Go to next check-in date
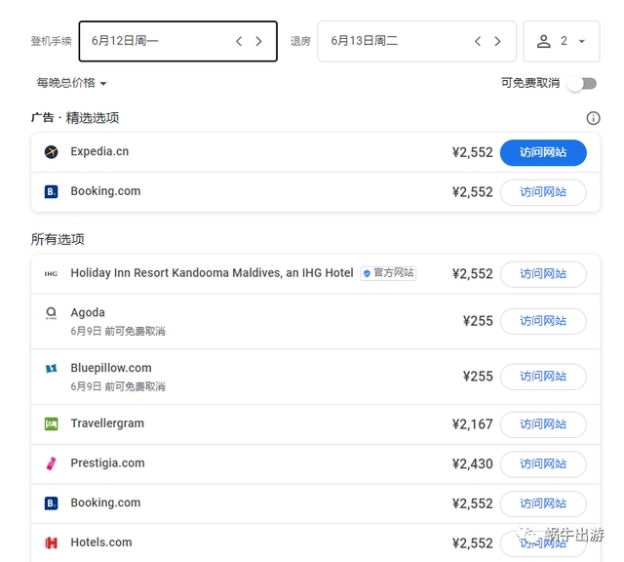 tap(258, 41)
